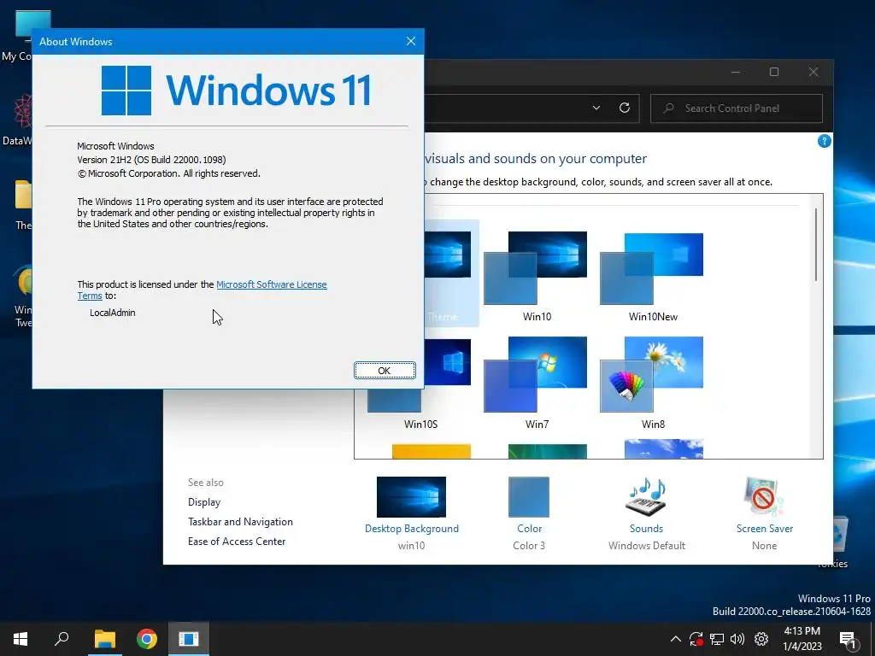875x656 pixels.
Task: Select the Win10 theme thumbnail
Action: tap(536, 267)
